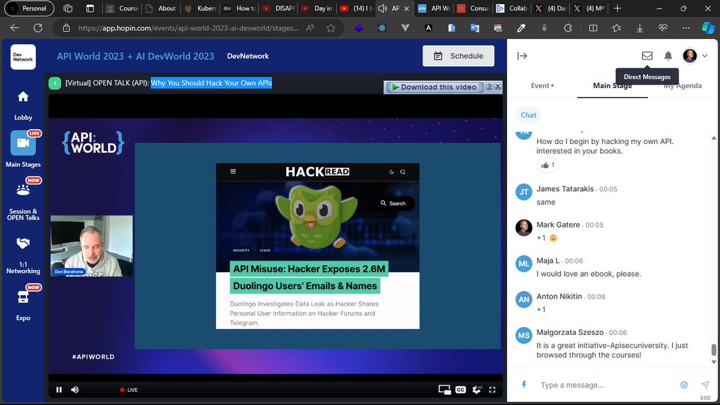Add page to favorites star

(331, 28)
